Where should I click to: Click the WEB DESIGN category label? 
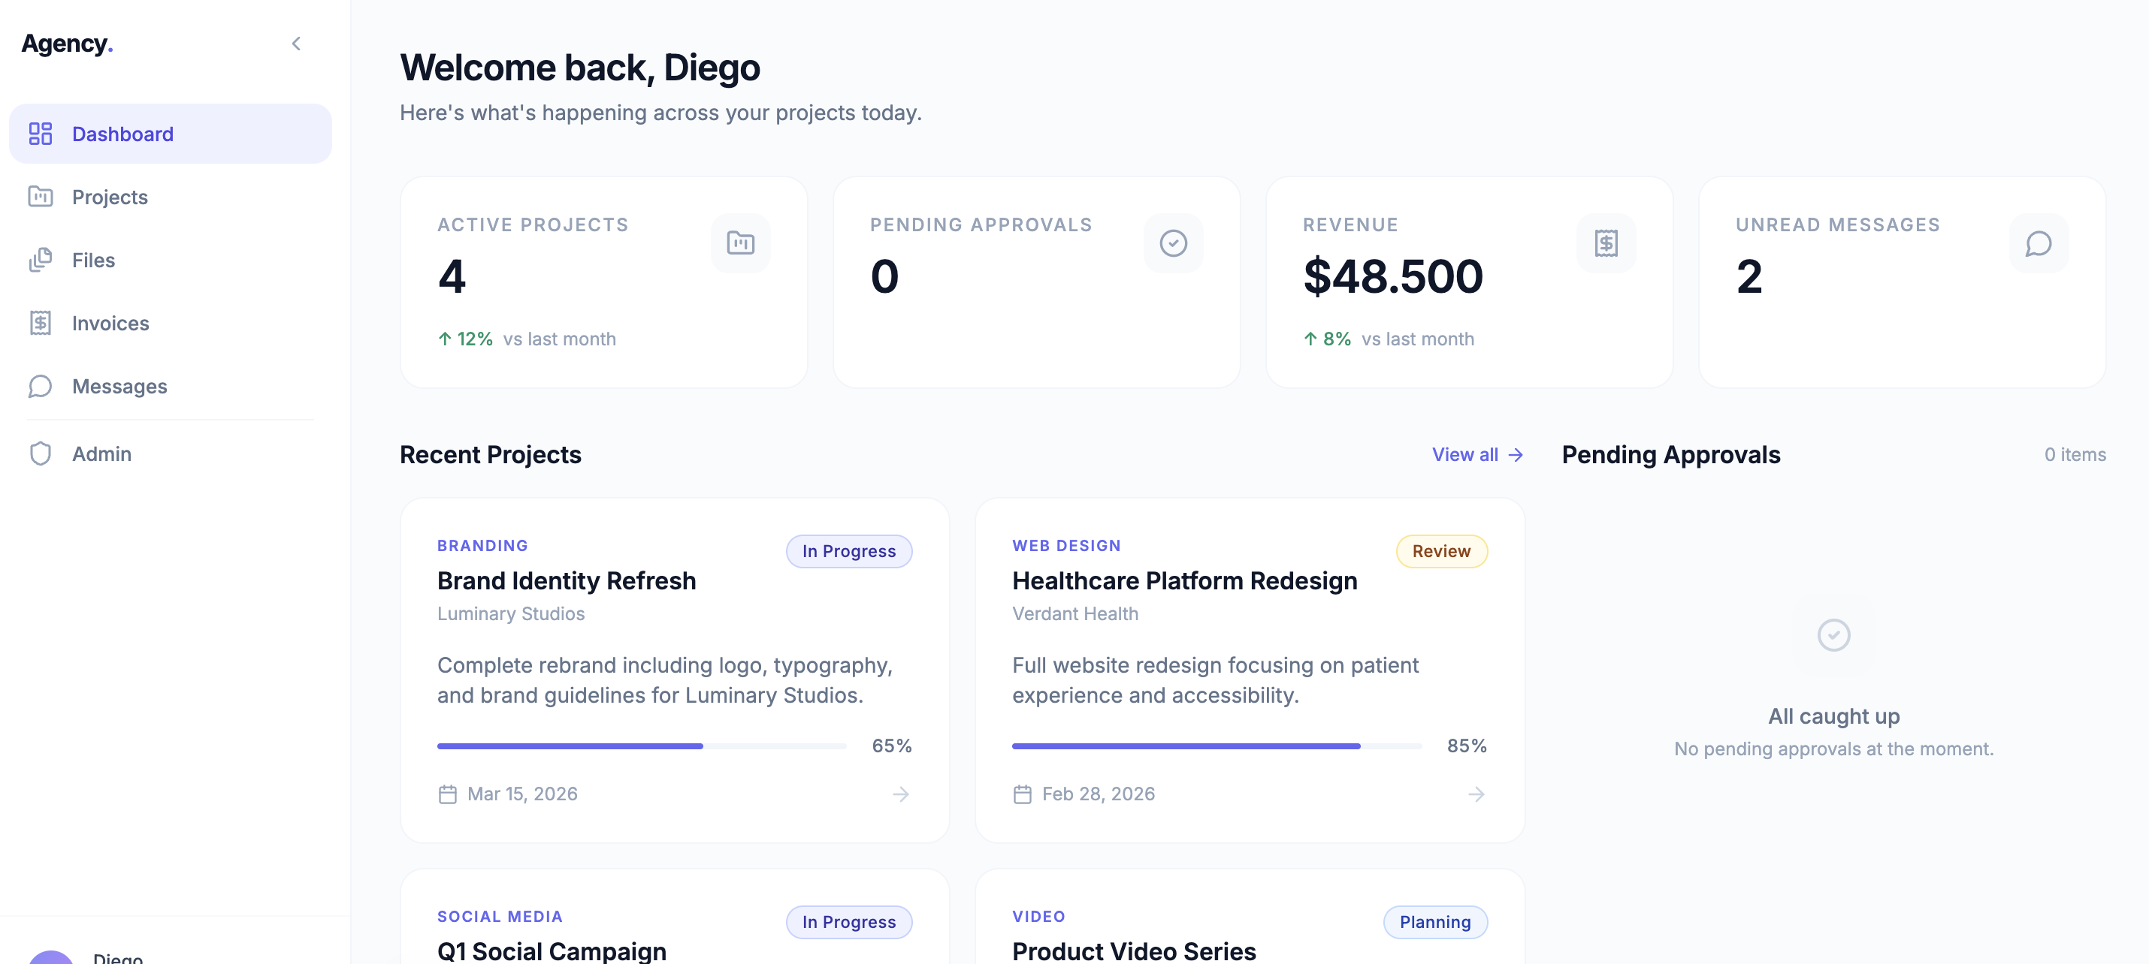coord(1066,545)
